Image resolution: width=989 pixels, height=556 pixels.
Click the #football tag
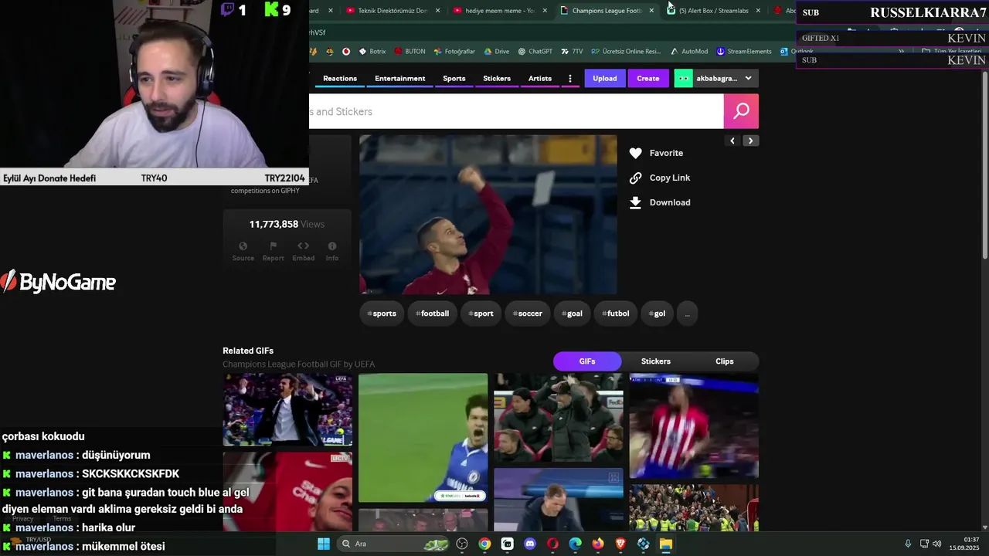tap(432, 314)
